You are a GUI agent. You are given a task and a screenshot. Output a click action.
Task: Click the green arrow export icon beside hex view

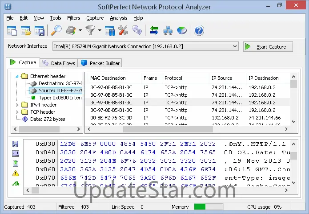16,163
